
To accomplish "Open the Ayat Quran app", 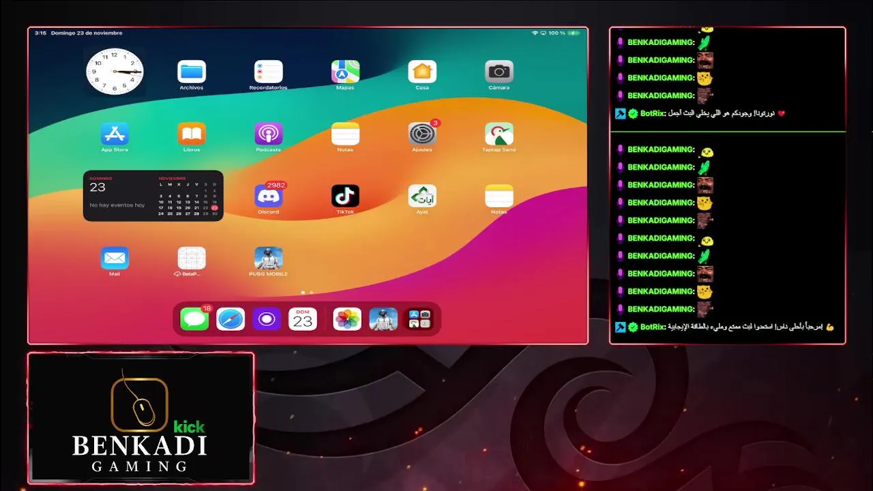I will 422,196.
